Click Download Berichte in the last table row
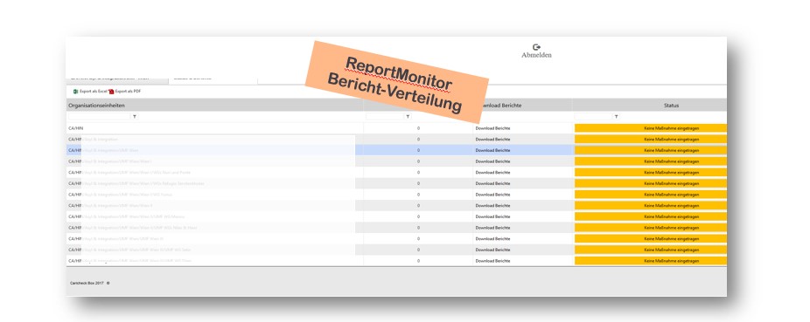 tap(492, 261)
